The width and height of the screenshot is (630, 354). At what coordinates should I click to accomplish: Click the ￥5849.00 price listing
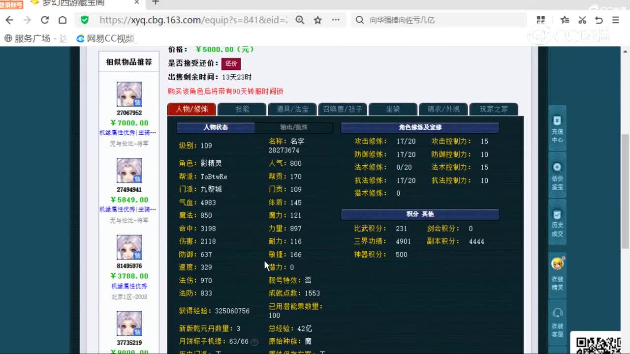[129, 200]
